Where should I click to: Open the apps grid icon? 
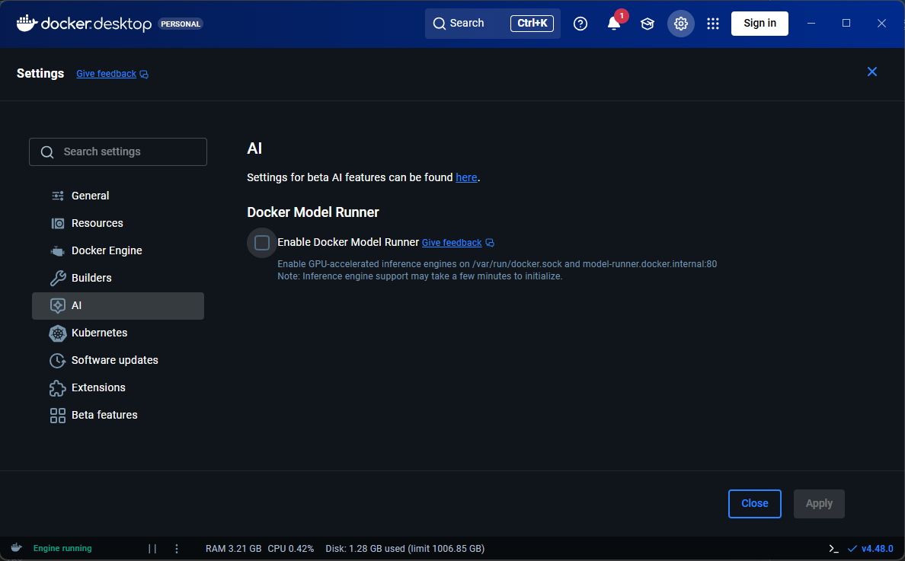pos(713,24)
